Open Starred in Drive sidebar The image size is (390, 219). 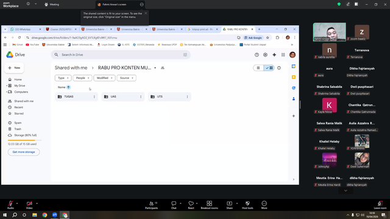click(19, 114)
